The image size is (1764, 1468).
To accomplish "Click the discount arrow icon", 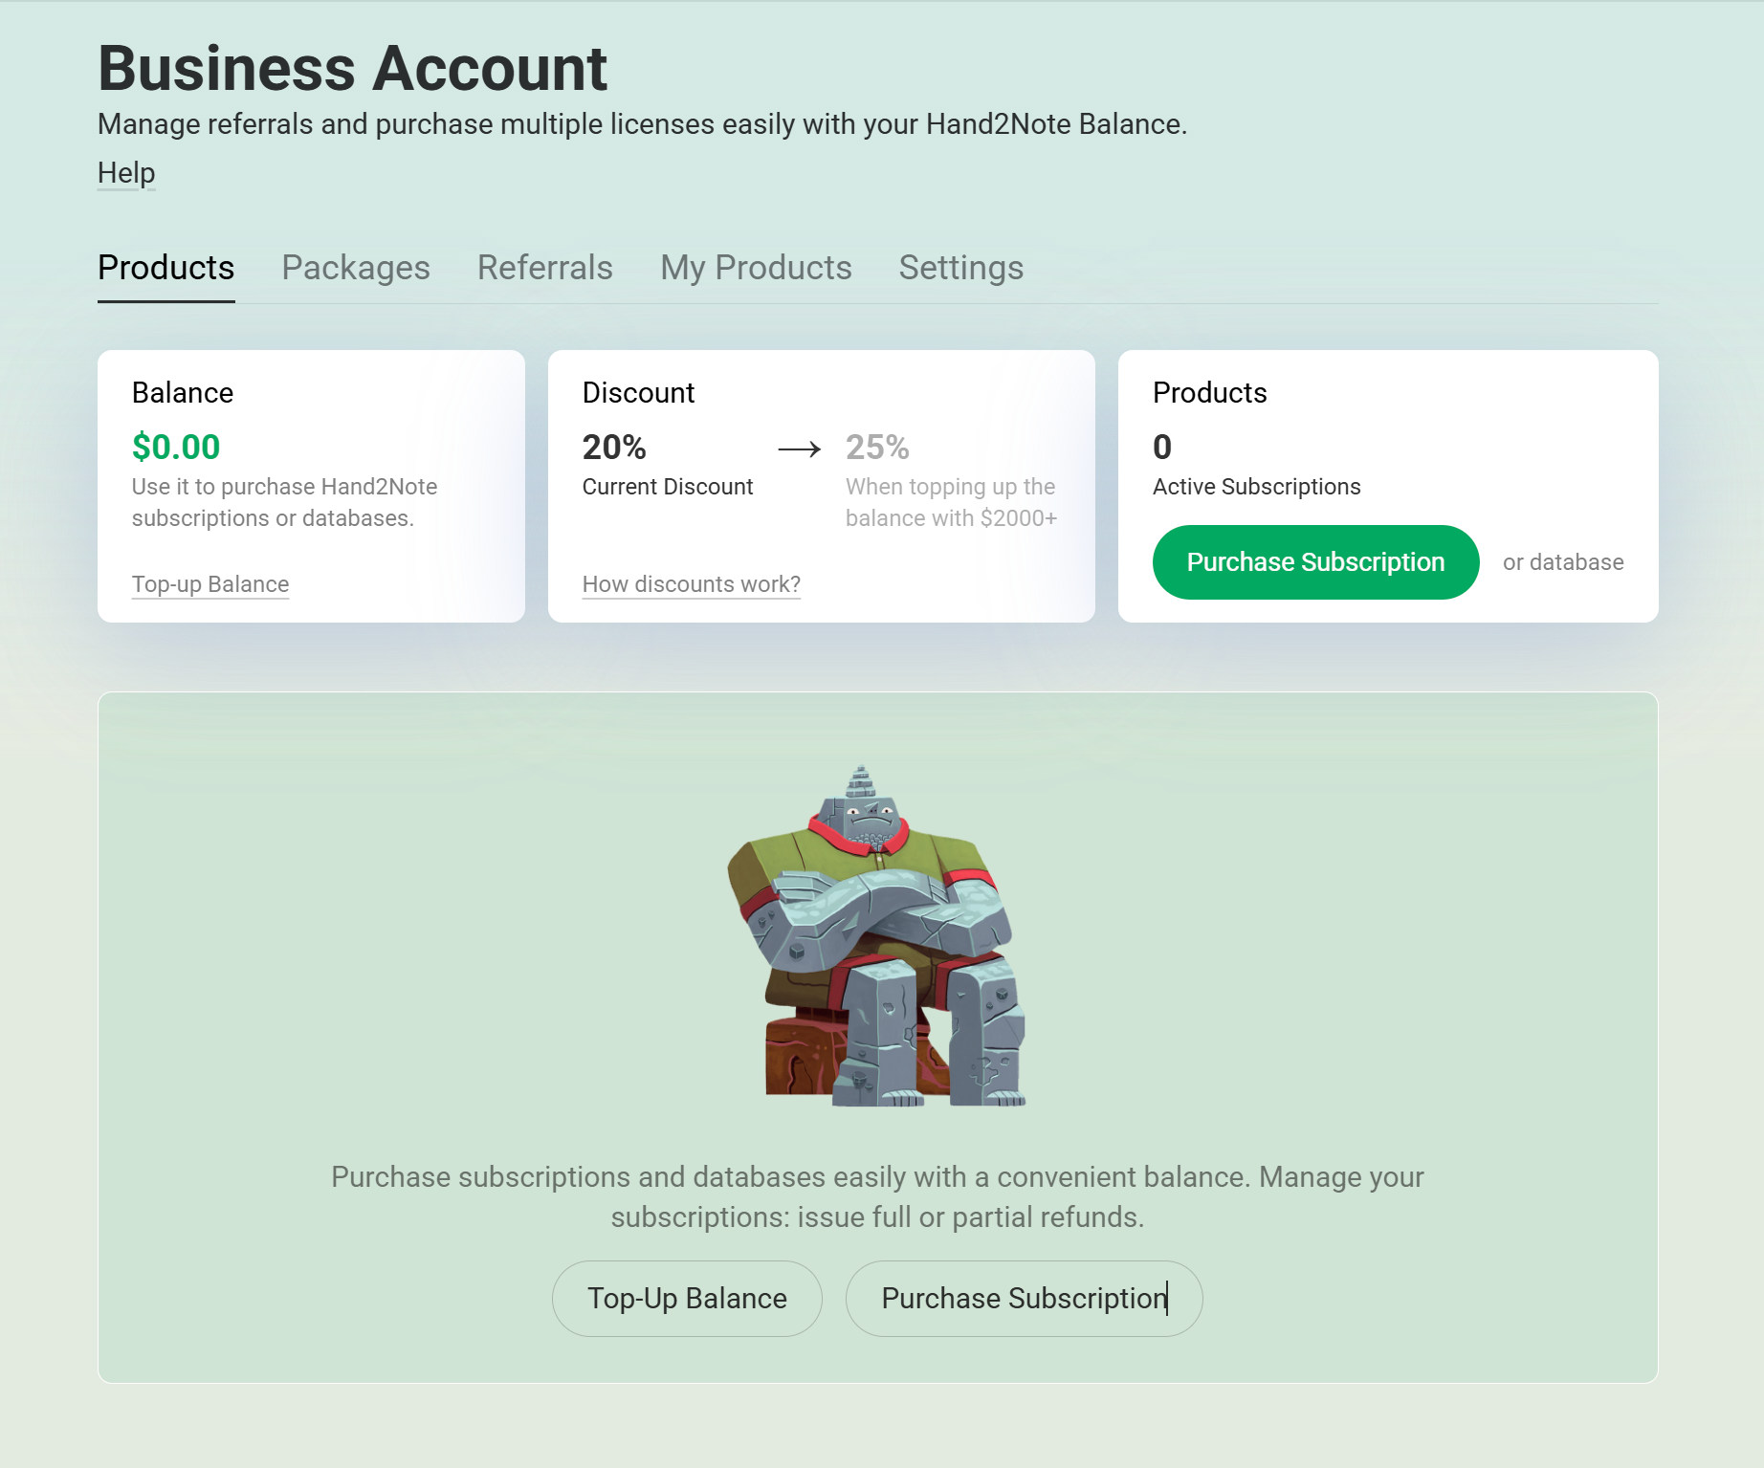I will point(800,449).
